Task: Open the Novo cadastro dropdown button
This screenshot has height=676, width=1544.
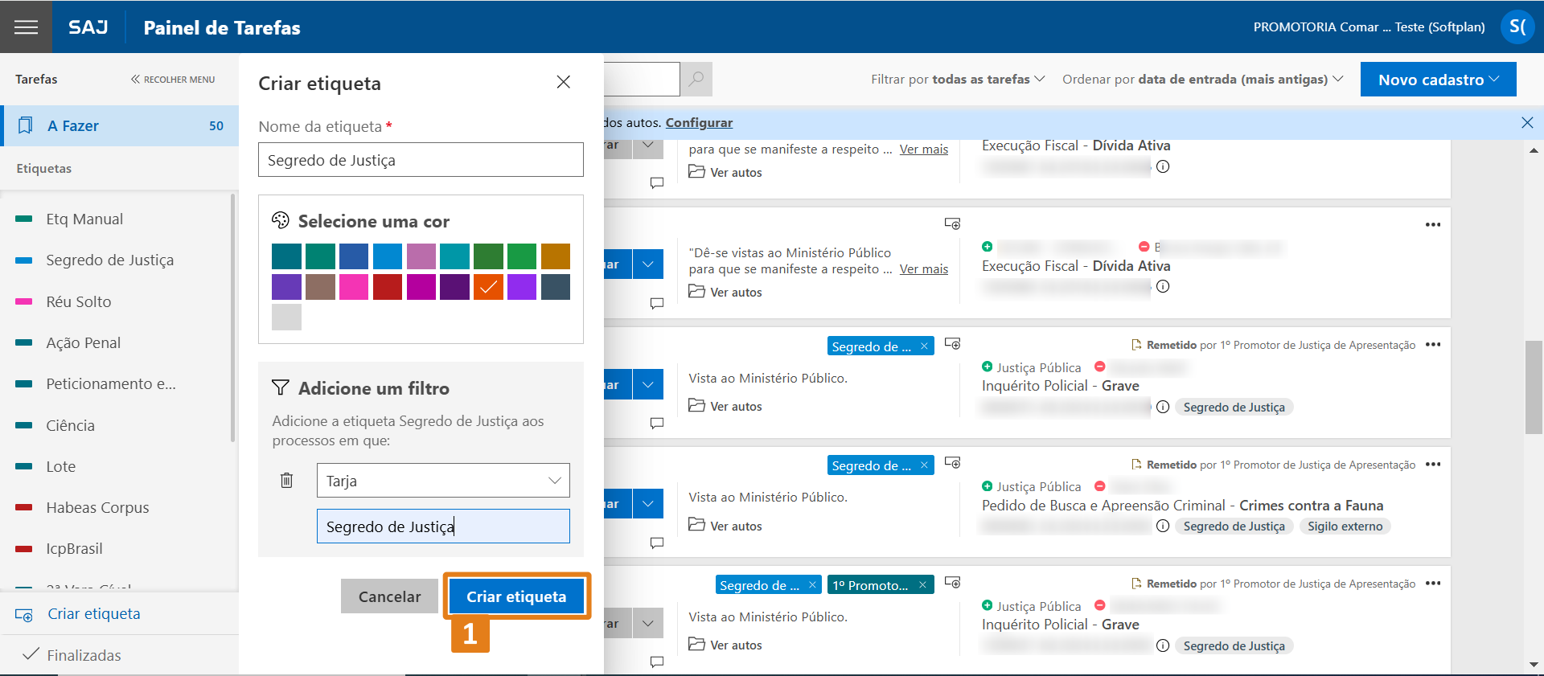Action: tap(1437, 80)
